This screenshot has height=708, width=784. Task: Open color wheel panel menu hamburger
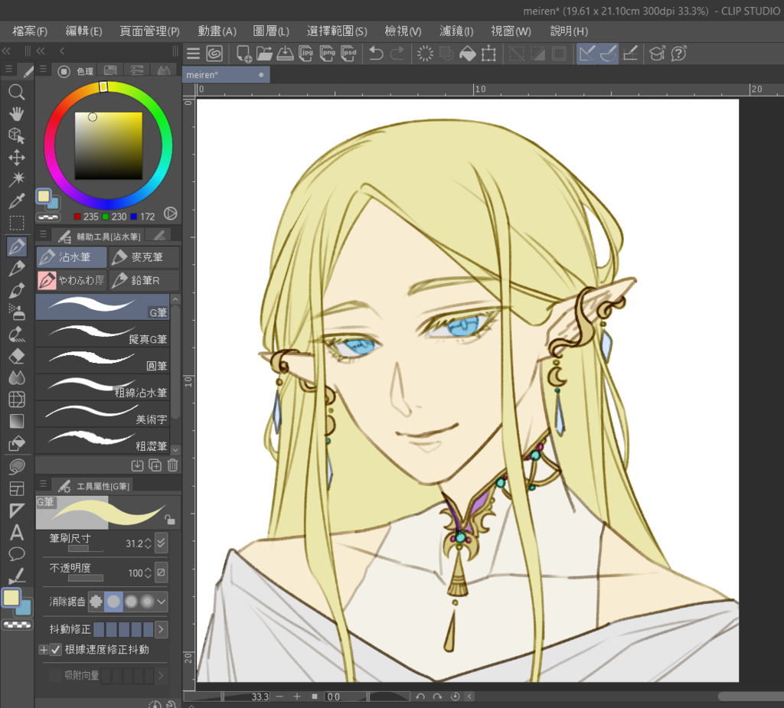pos(43,69)
